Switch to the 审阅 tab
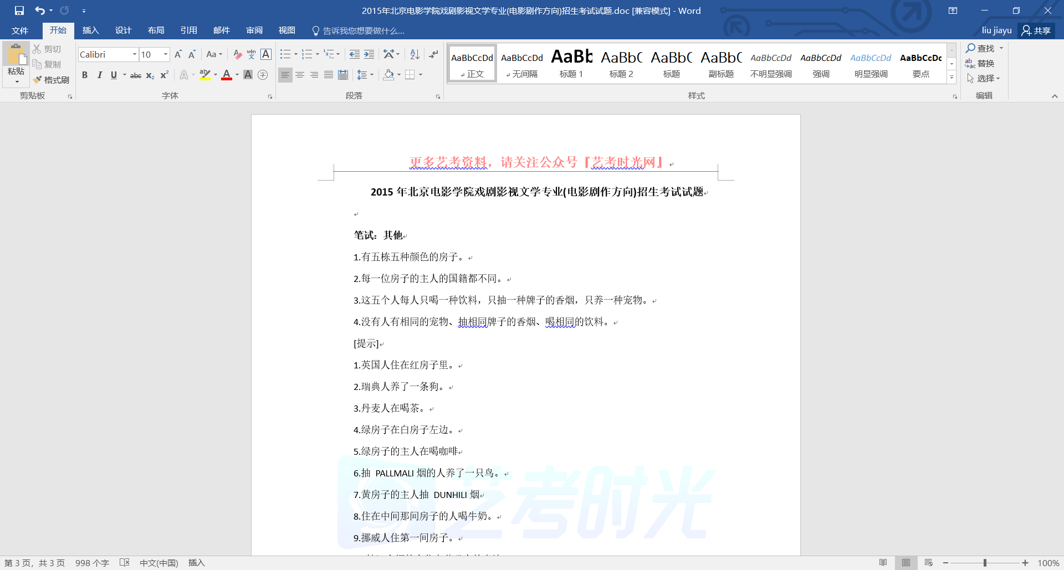The image size is (1064, 570). [x=254, y=30]
